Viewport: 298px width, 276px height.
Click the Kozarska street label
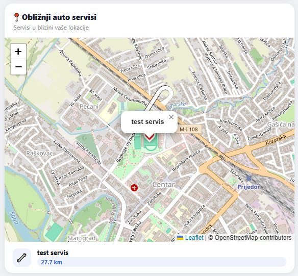[x=276, y=139]
